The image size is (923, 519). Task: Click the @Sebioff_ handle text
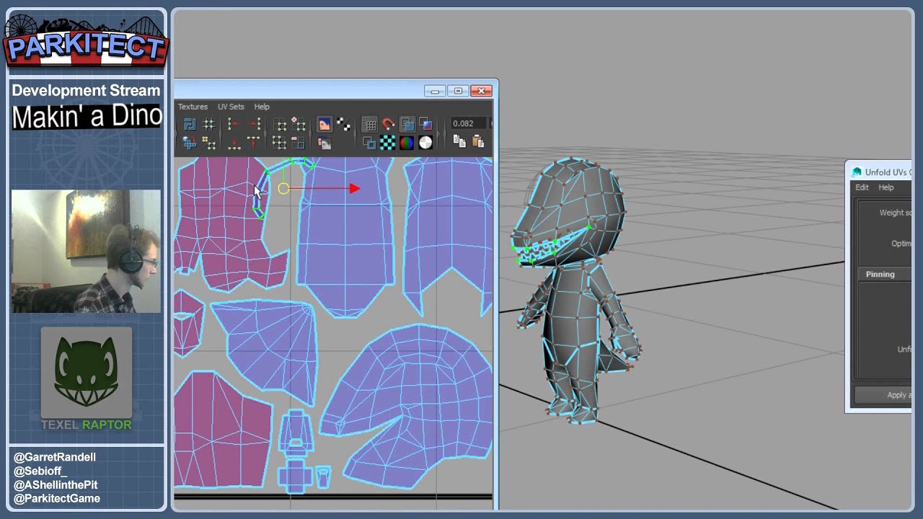40,471
